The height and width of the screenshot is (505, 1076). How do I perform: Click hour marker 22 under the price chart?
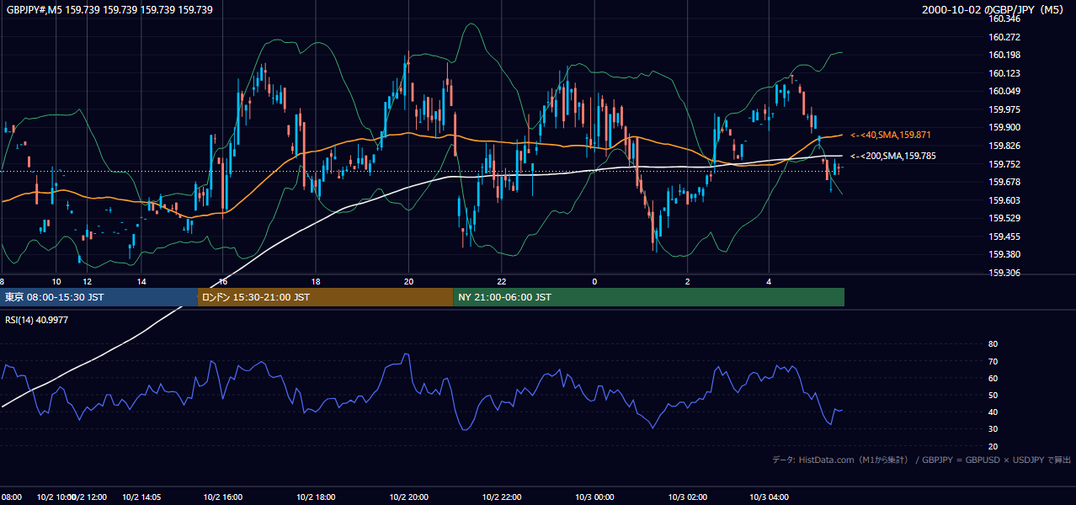tap(502, 281)
